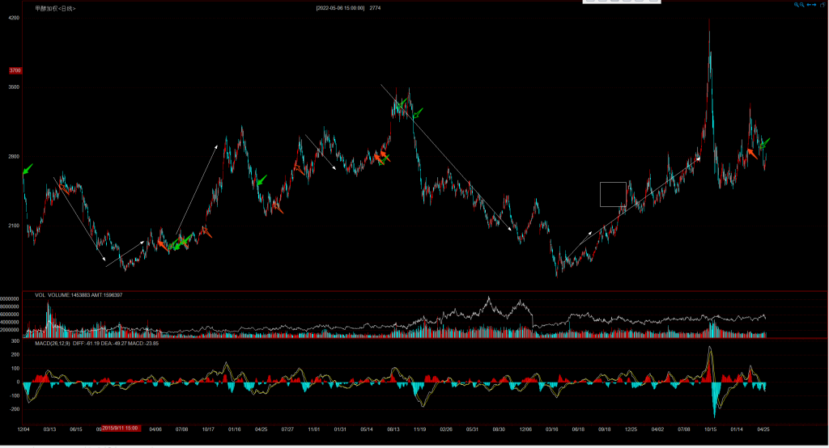Image resolution: width=829 pixels, height=448 pixels.
Task: Click the red 3700 price label on axis
Action: tap(15, 70)
